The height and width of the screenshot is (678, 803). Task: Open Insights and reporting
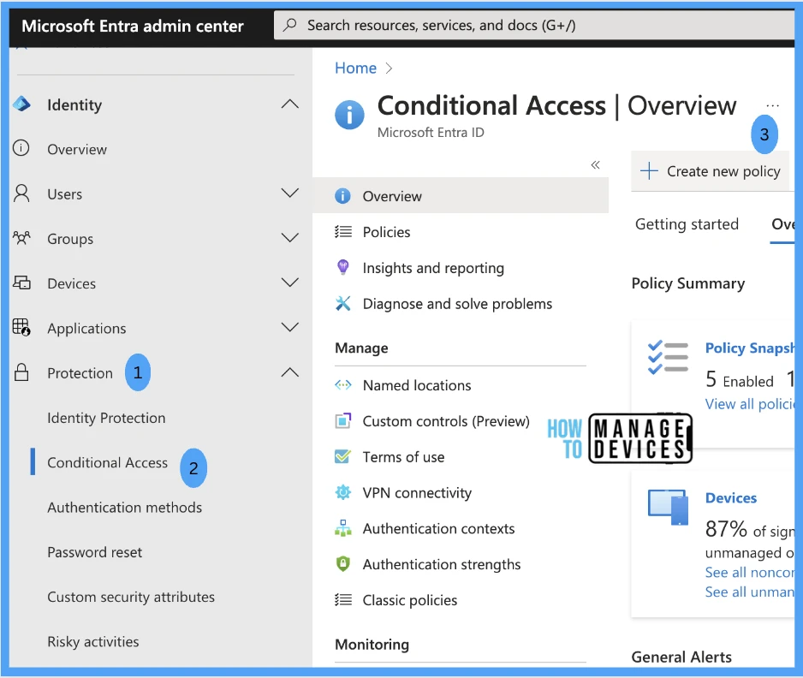[x=433, y=268]
